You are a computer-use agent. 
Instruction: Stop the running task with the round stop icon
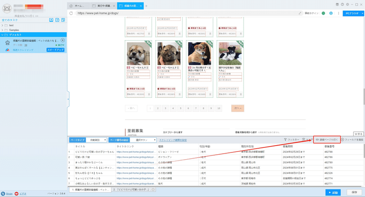[x=63, y=40]
